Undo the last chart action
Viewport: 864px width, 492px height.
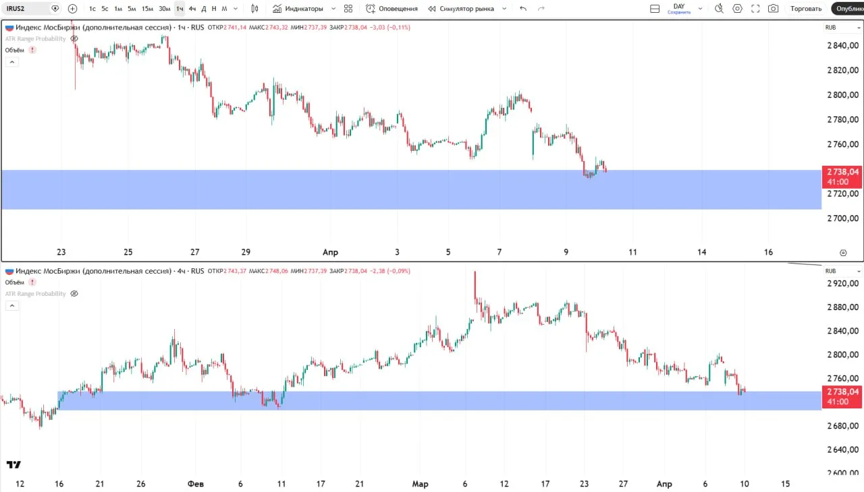523,9
